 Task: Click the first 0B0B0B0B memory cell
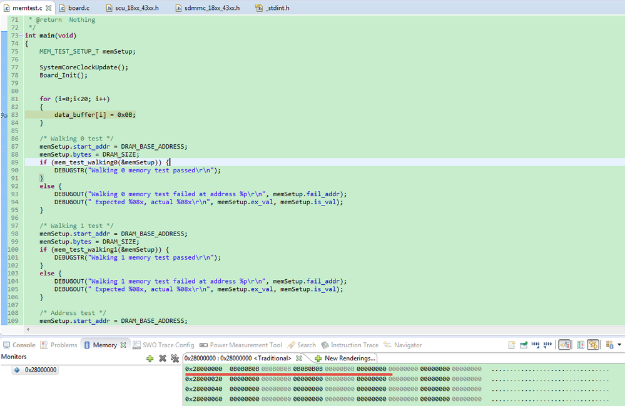click(x=245, y=369)
